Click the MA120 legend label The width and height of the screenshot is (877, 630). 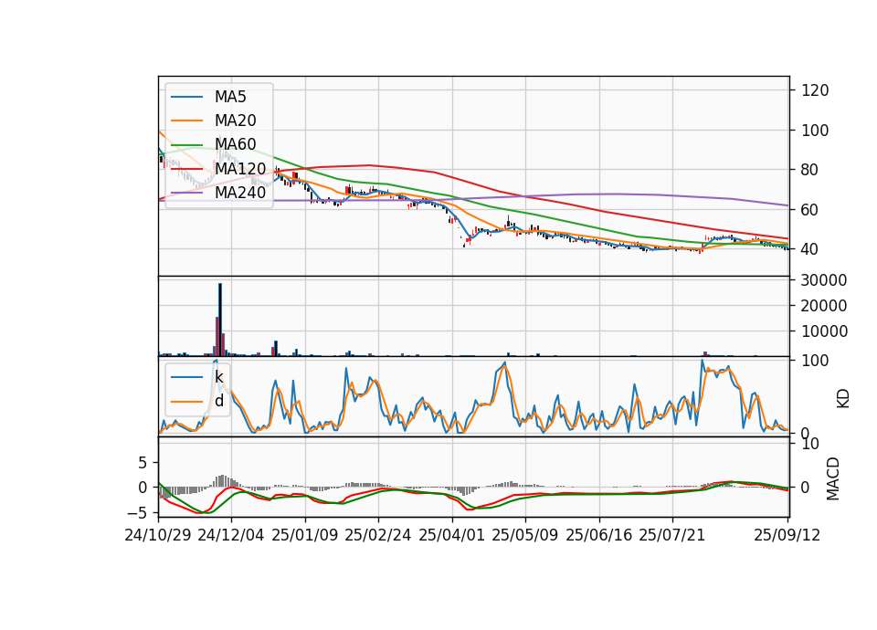point(240,169)
